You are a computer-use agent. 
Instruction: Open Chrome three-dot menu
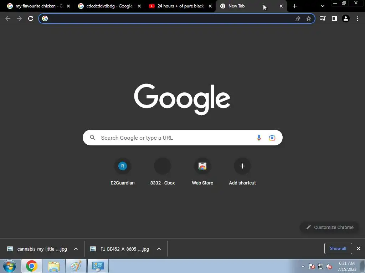pyautogui.click(x=357, y=18)
